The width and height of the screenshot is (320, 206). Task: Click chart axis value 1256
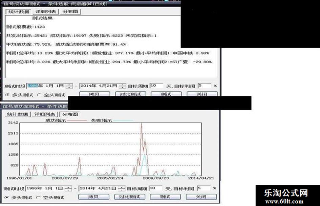coord(13,155)
